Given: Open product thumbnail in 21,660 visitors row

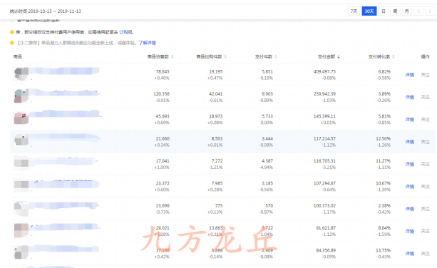Looking at the screenshot, I should 21,140.
